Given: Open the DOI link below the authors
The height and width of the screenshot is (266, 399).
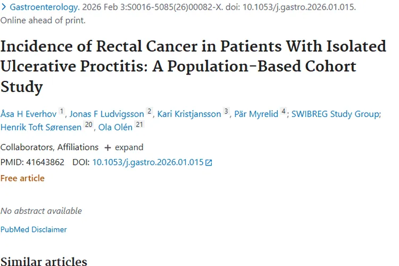Looking at the screenshot, I should pos(147,162).
